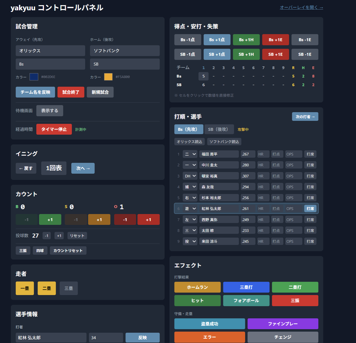Open the position selector for 福田 周平
Image resolution: width=356 pixels, height=343 pixels.
pos(190,154)
